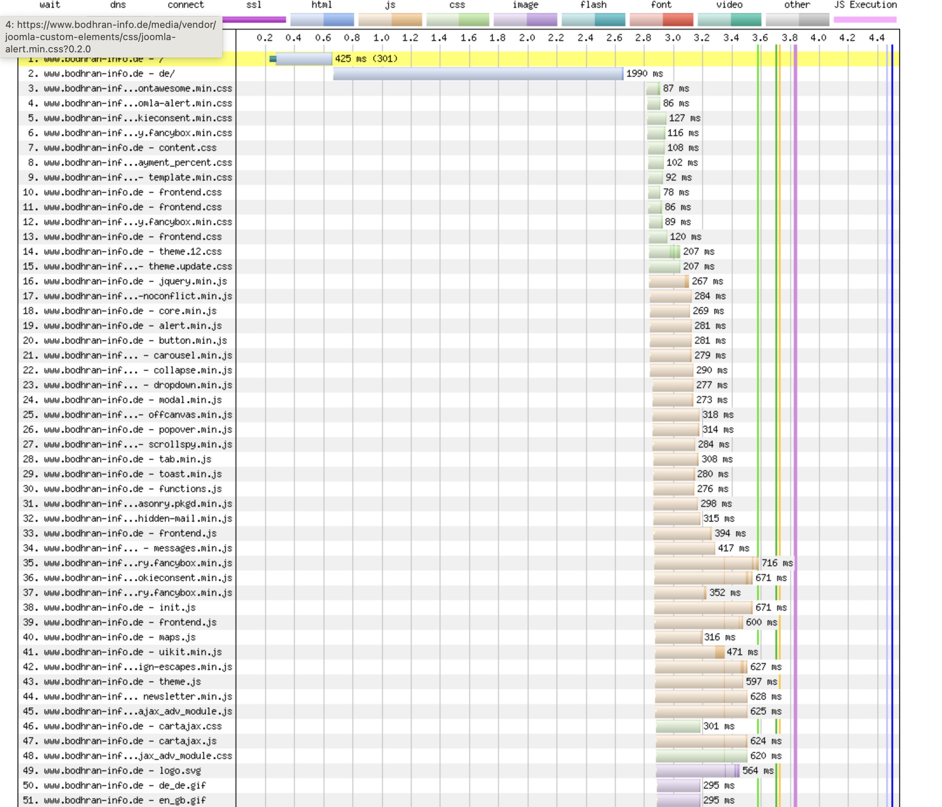Click the 207 ms bar for theme.12.css
Viewport: 942px width, 807px height.
(664, 251)
